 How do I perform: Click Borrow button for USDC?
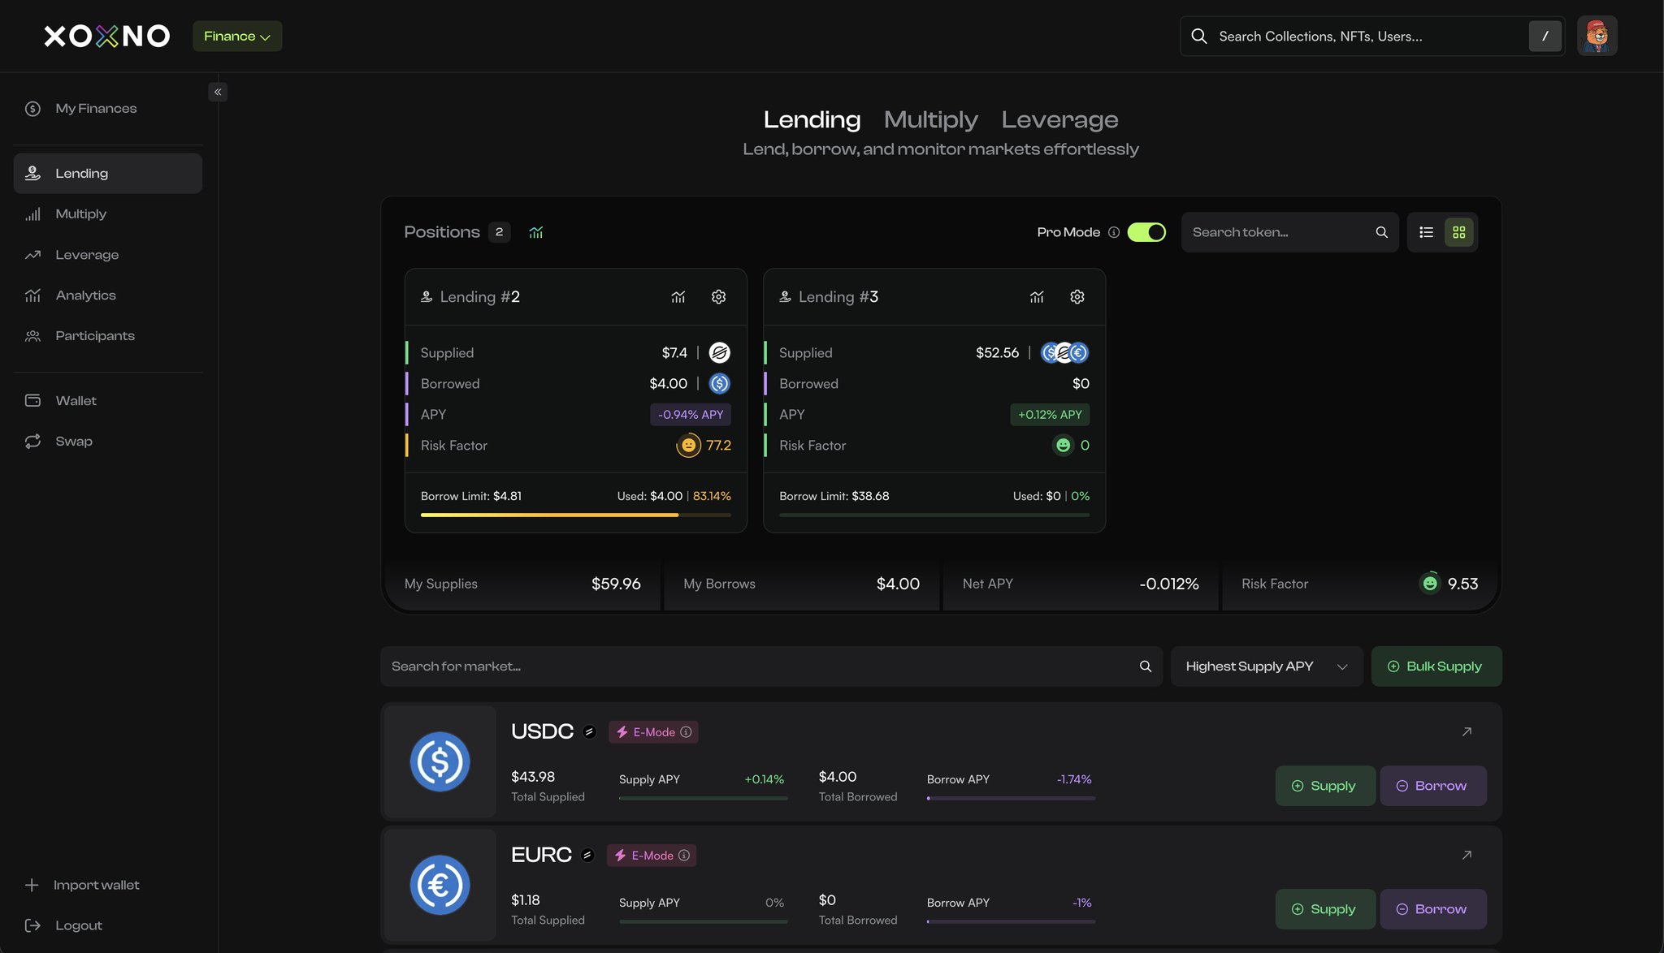tap(1432, 786)
